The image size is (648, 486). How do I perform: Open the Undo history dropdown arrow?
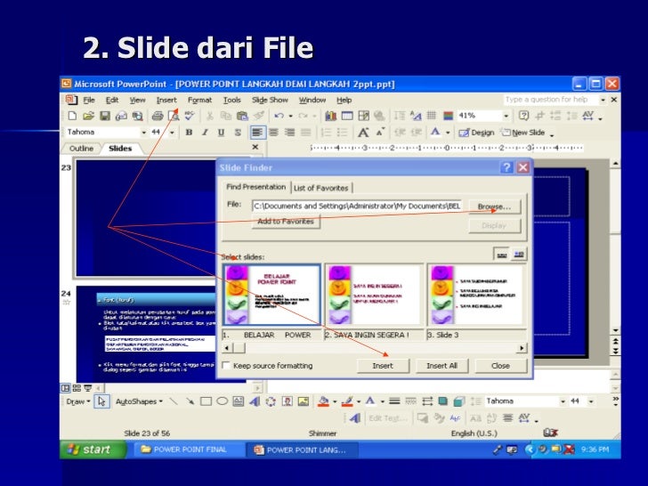tap(291, 116)
